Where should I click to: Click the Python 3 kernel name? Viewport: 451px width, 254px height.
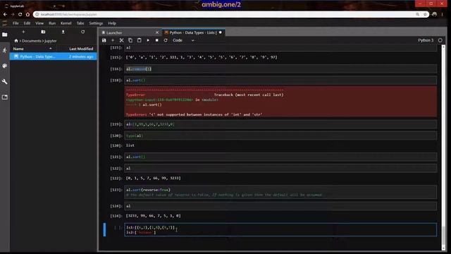(426, 40)
